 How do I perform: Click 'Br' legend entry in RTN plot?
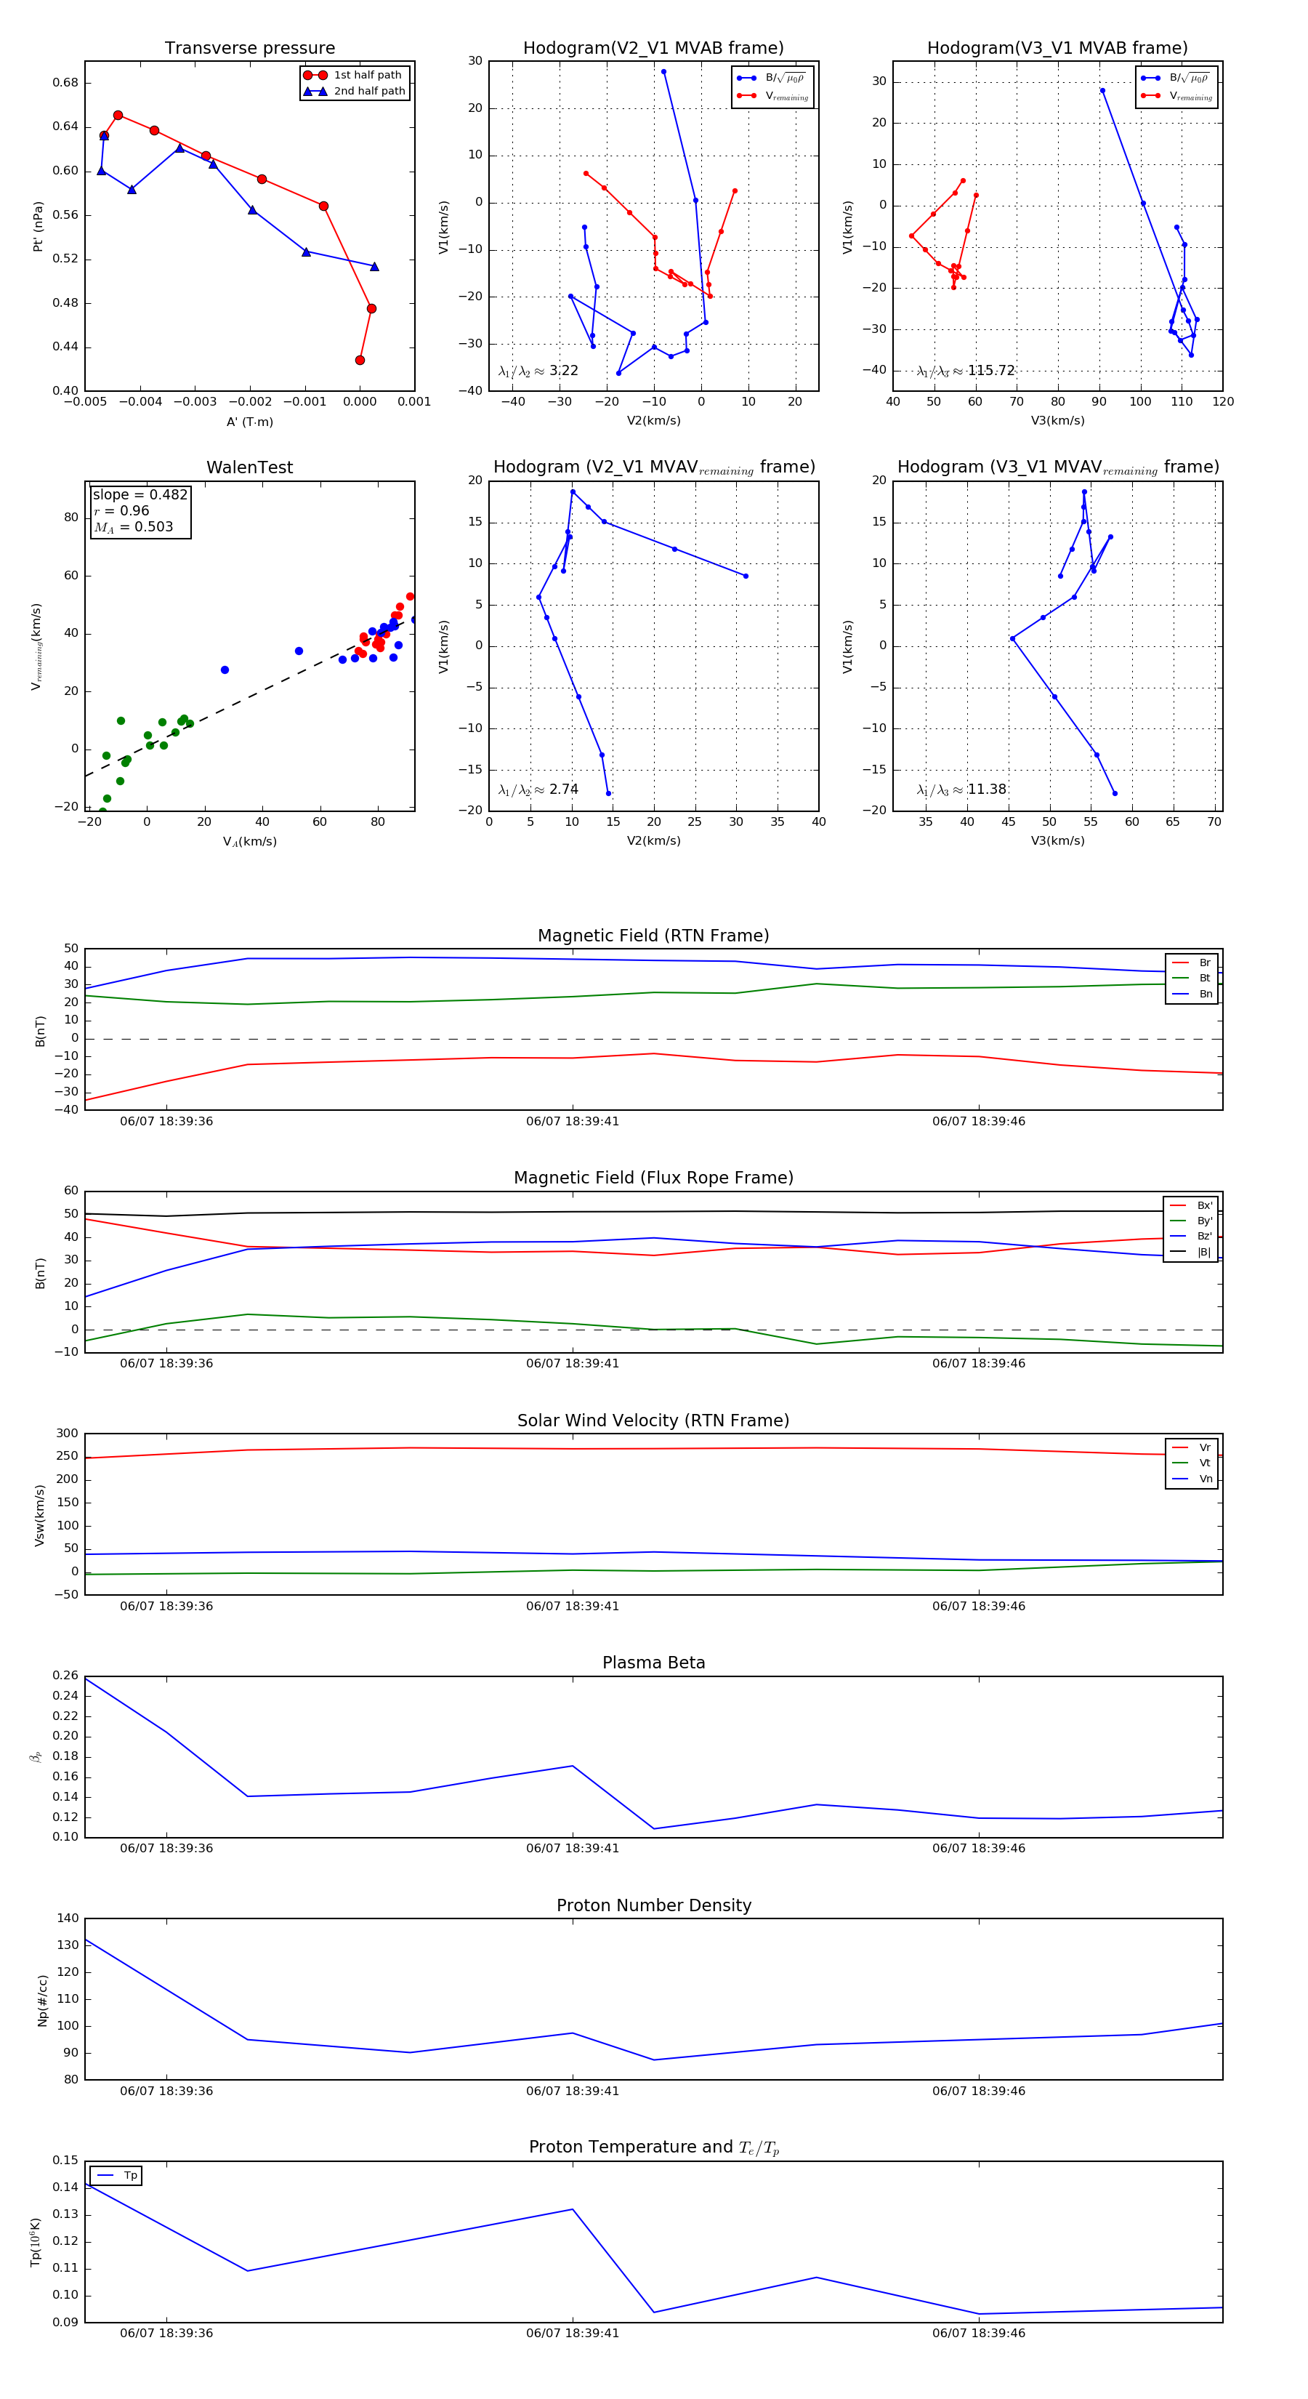coord(1192,963)
